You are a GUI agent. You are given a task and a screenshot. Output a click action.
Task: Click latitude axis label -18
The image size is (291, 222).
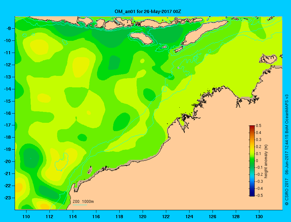pyautogui.click(x=7, y=137)
